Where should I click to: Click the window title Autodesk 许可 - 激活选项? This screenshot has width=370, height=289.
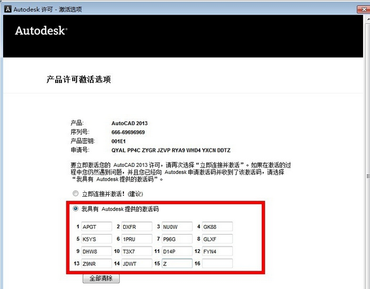point(47,9)
